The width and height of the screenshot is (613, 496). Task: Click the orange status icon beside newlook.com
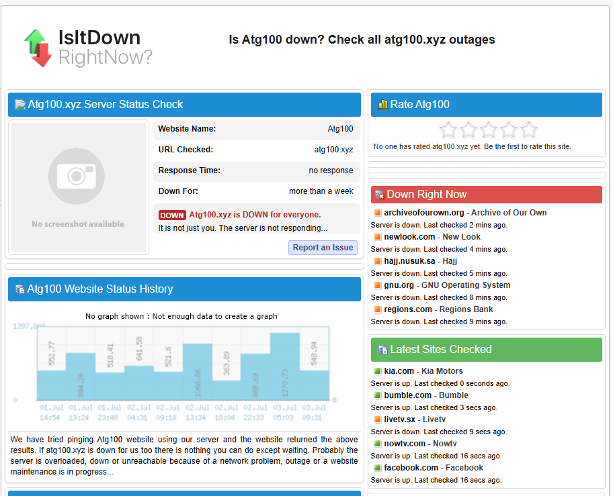pos(377,237)
